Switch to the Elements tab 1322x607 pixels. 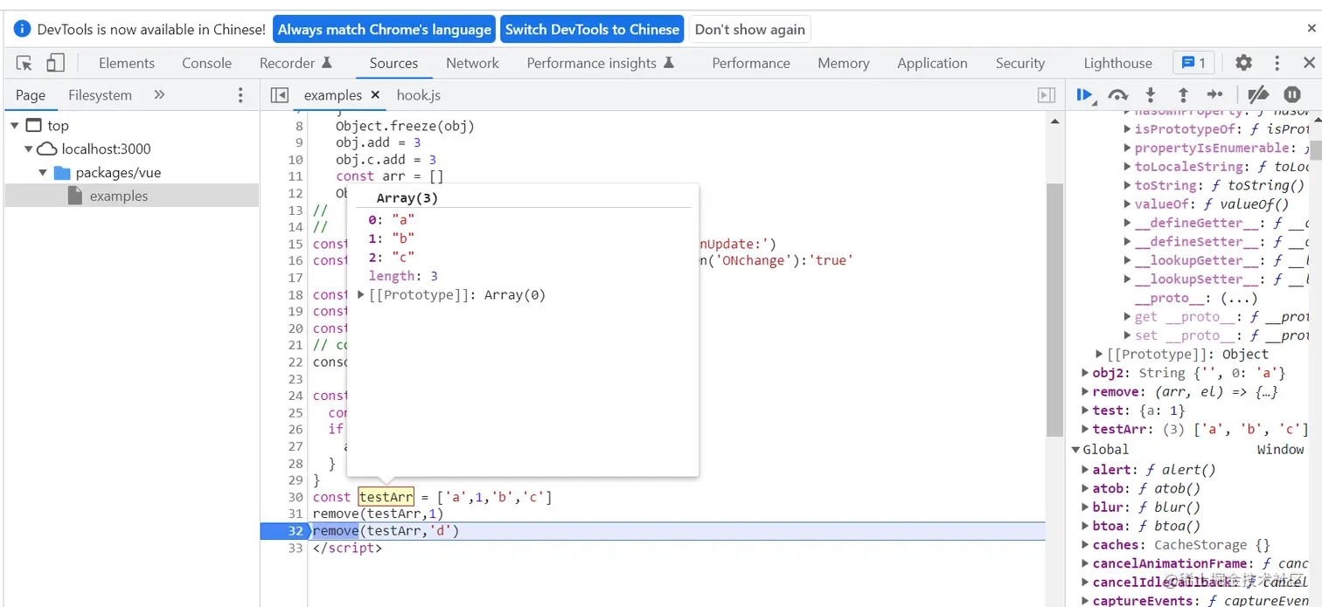point(127,63)
